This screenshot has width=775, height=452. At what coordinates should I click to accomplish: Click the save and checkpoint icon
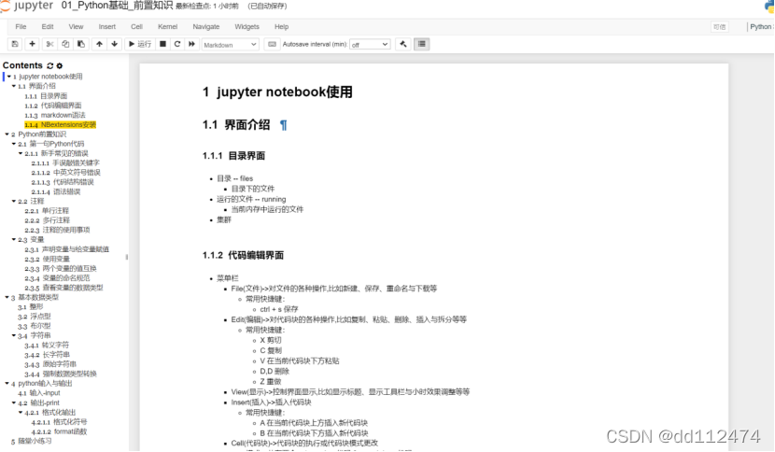(15, 44)
